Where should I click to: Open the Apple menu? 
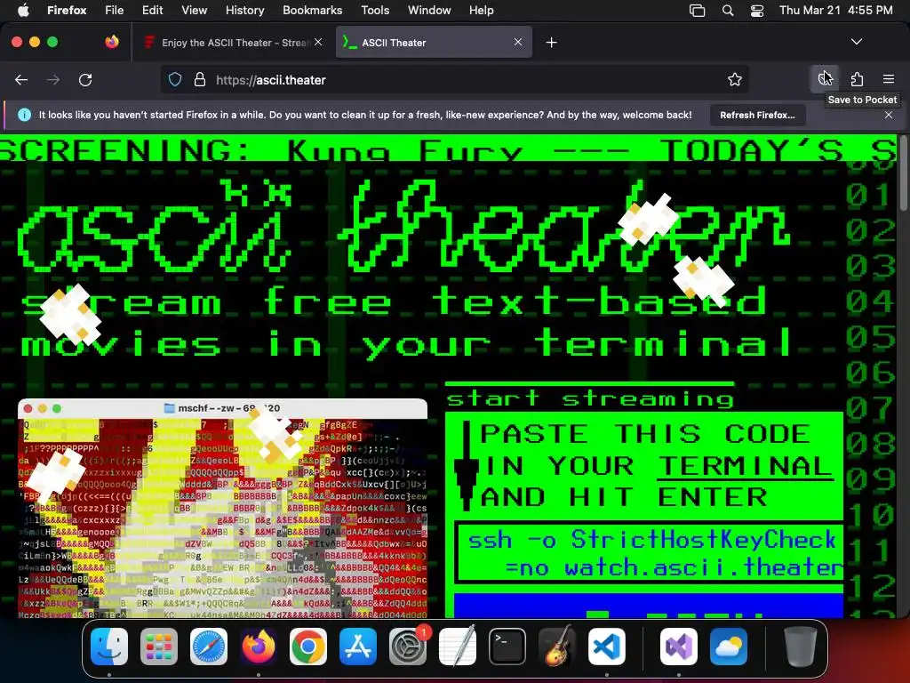point(23,10)
